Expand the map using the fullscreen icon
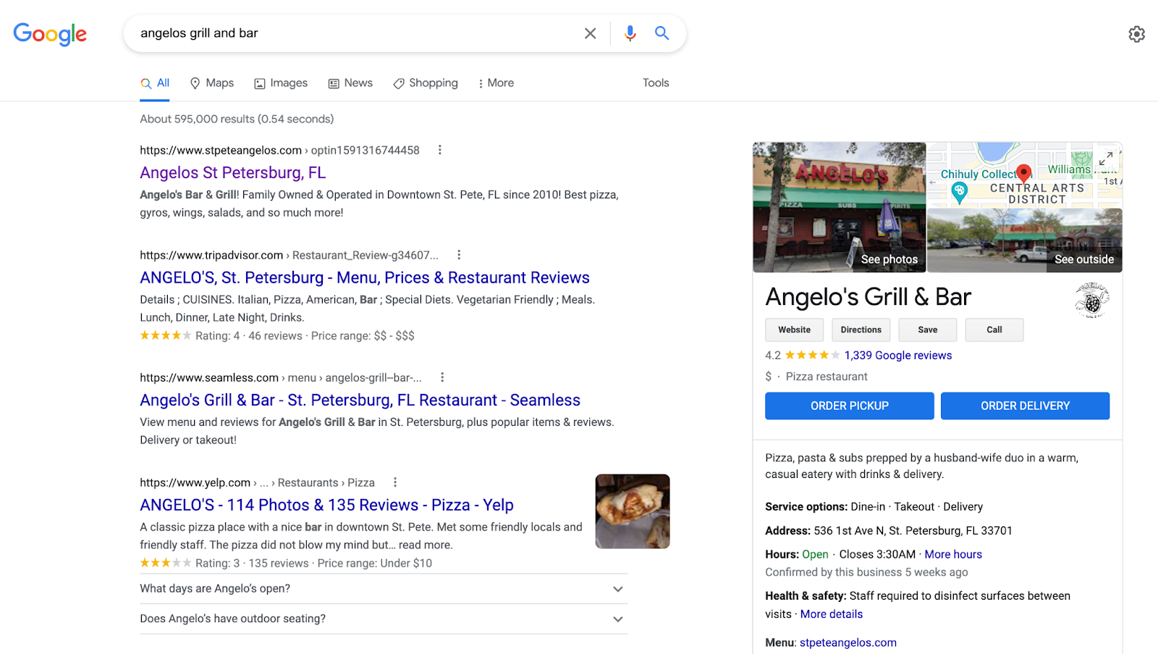Viewport: 1158px width, 654px height. 1106,159
